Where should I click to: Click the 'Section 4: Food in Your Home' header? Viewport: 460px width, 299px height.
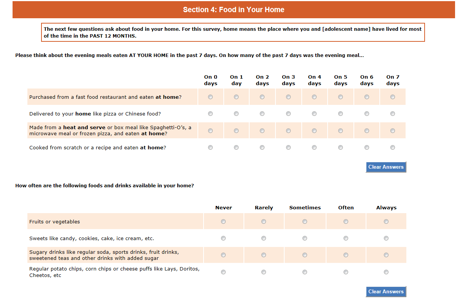234,10
